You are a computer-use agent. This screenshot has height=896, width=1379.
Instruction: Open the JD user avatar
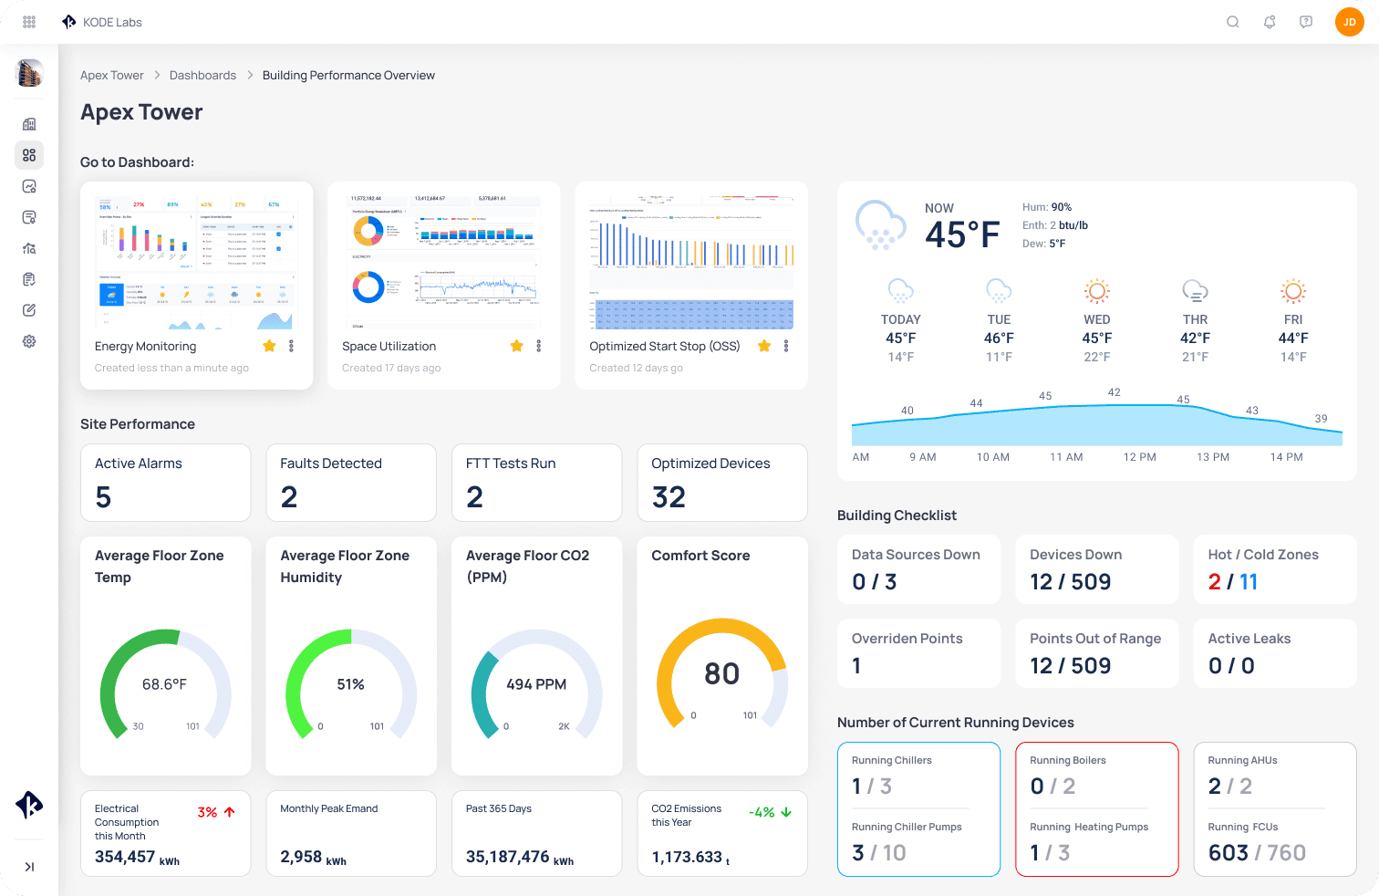tap(1350, 21)
